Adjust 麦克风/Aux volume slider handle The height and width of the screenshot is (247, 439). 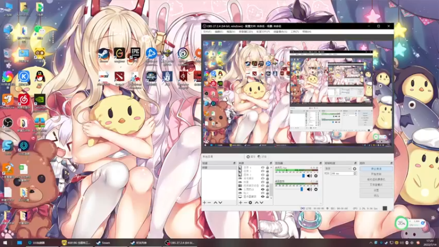[303, 176]
